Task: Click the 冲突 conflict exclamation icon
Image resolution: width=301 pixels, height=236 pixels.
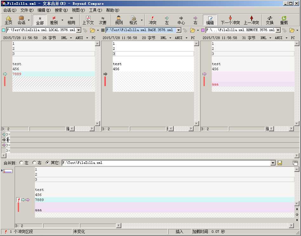Action: [152, 20]
